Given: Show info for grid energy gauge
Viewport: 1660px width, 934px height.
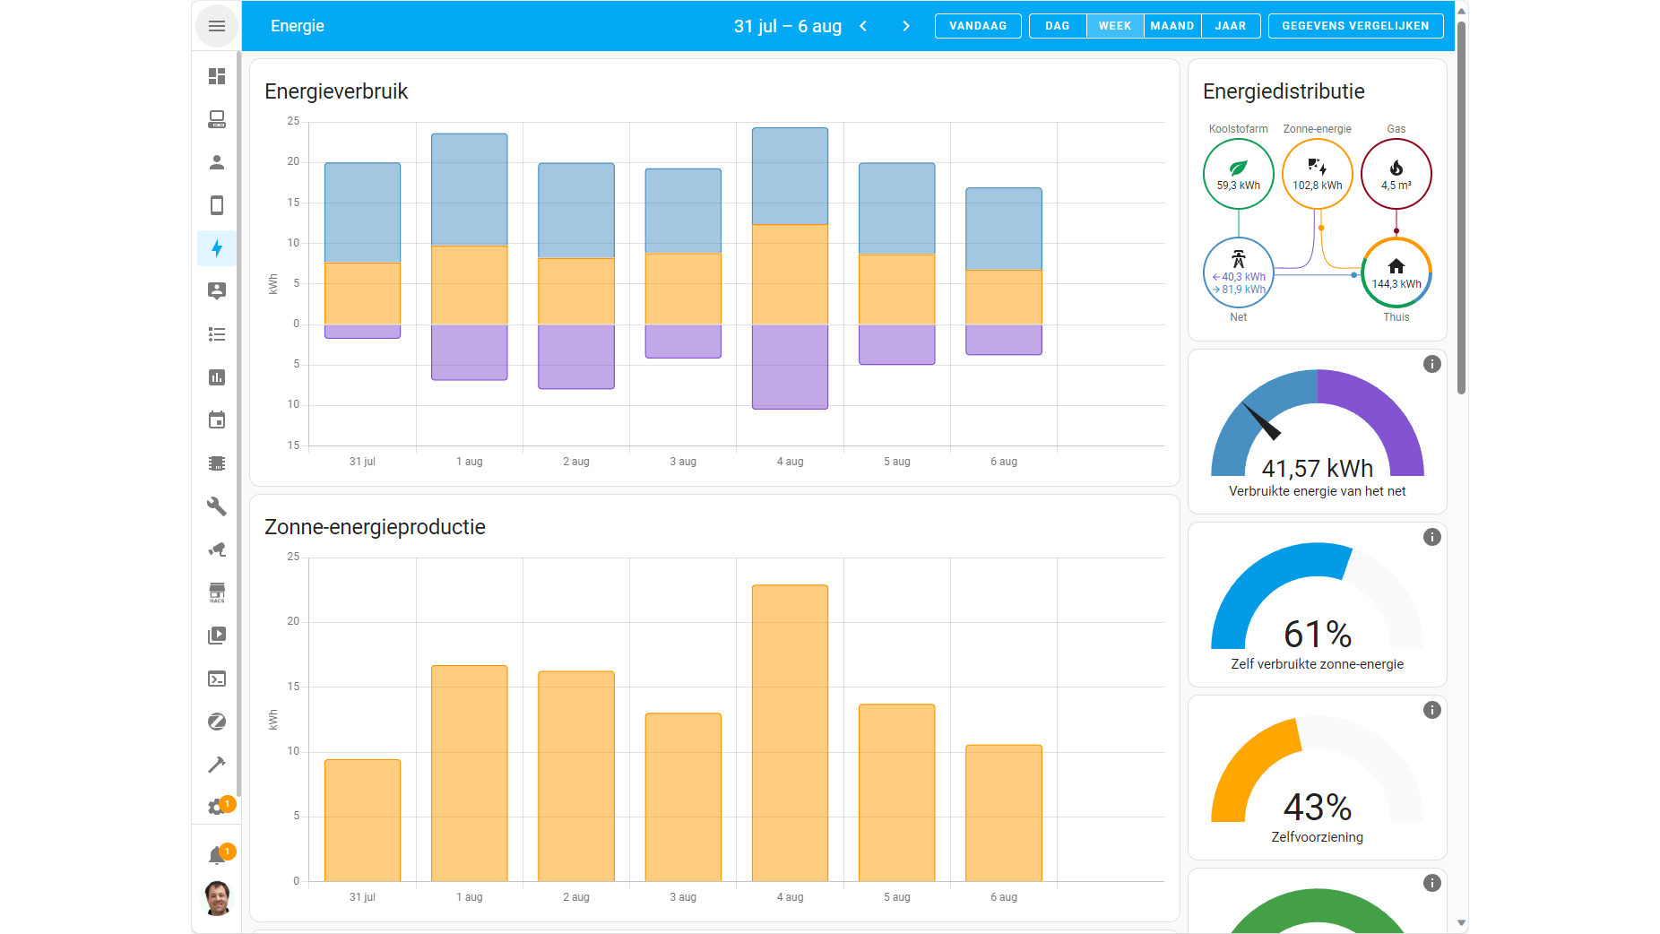Looking at the screenshot, I should 1431,364.
